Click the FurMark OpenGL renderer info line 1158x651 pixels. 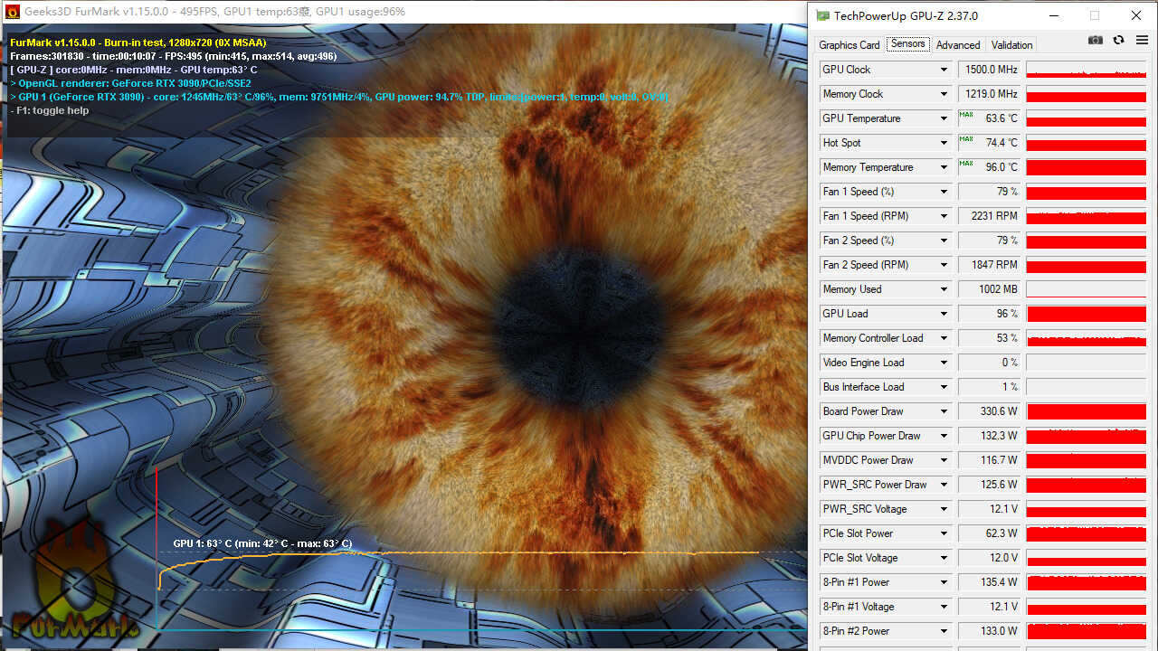(x=130, y=83)
